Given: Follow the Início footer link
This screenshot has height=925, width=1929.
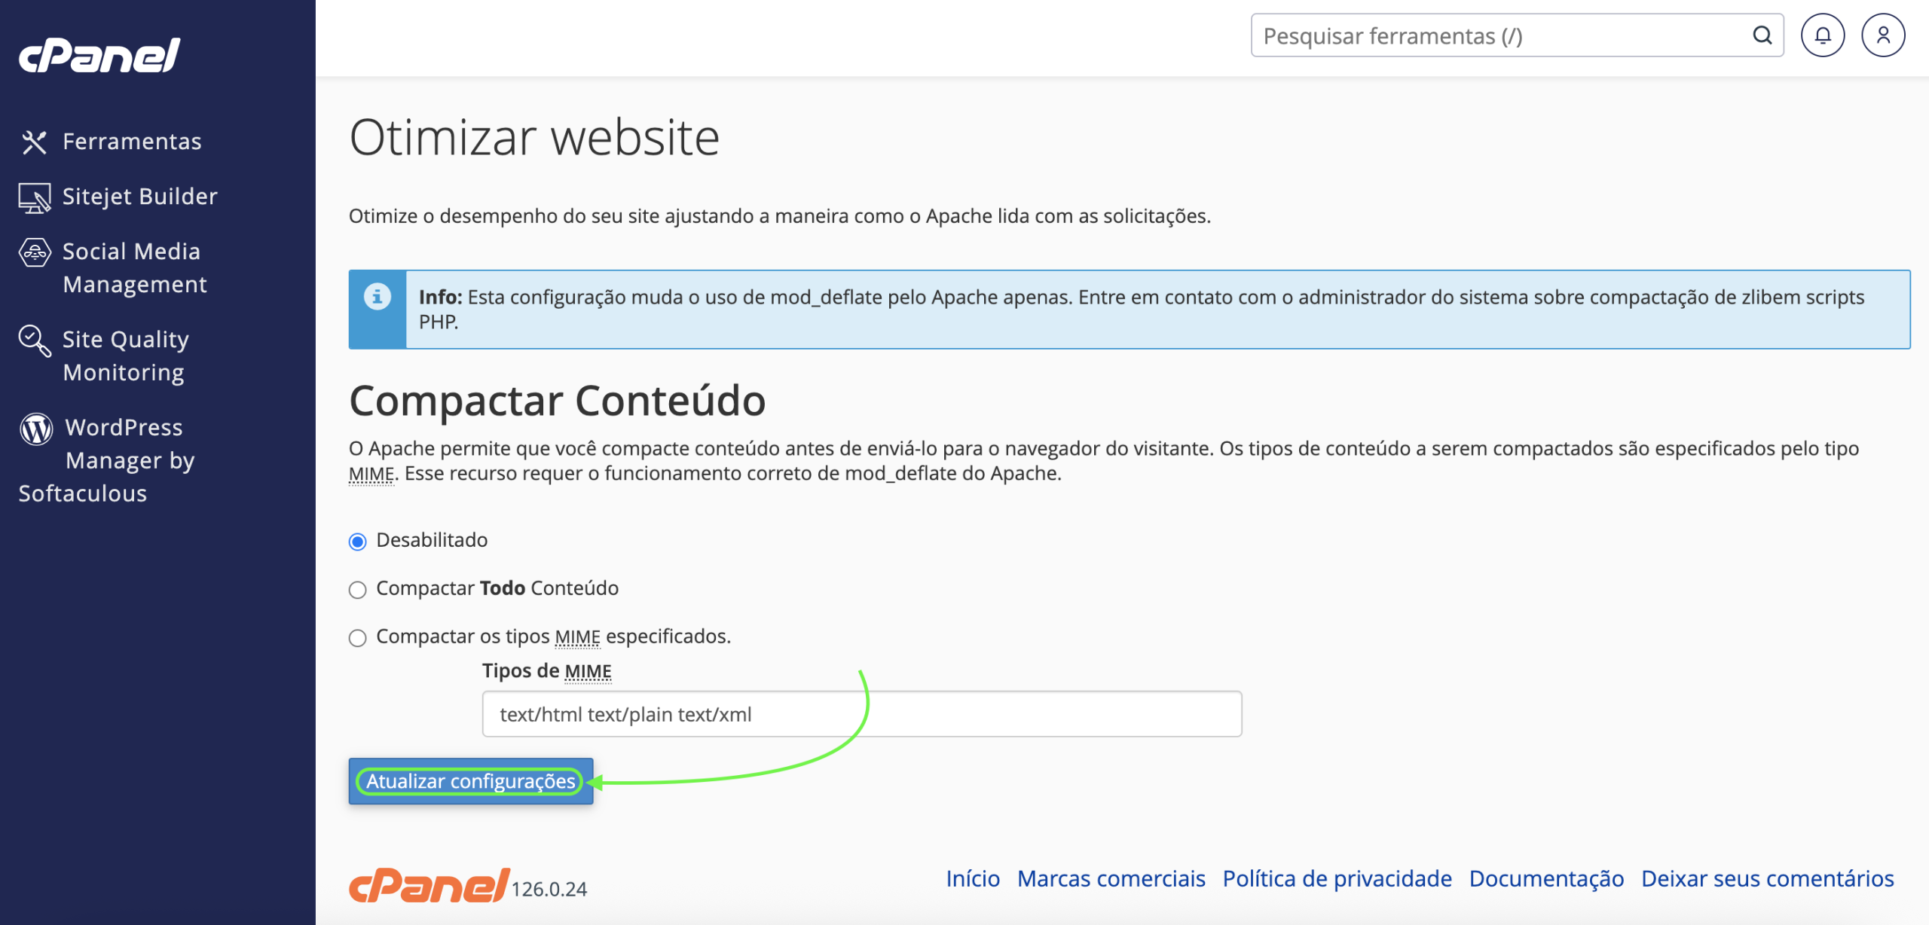Looking at the screenshot, I should (973, 878).
